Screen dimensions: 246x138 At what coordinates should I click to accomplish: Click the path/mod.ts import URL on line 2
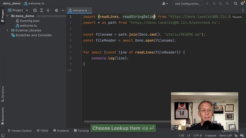tap(173, 23)
